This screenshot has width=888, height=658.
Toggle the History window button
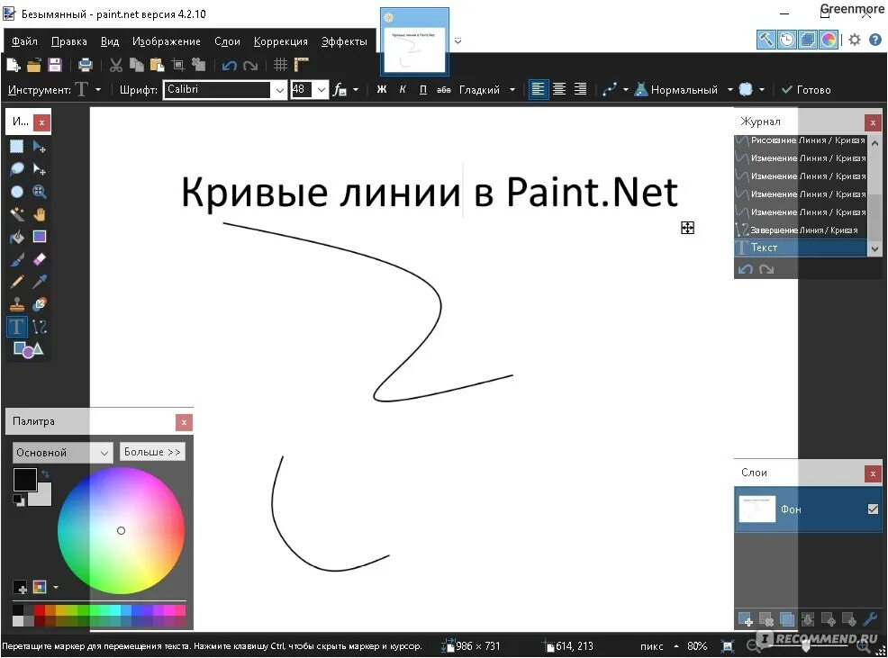[x=786, y=40]
